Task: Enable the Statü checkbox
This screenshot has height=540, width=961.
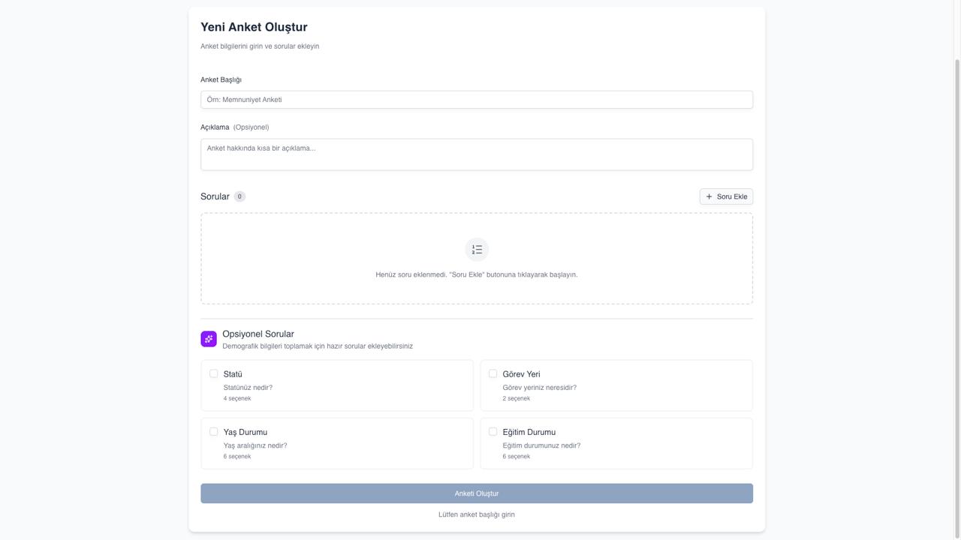Action: coord(214,373)
